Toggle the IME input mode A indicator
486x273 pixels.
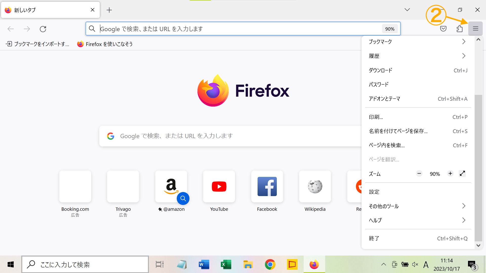(426, 265)
